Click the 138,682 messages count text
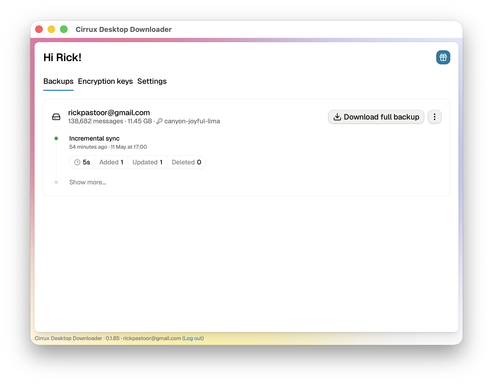This screenshot has width=493, height=385. click(x=96, y=121)
